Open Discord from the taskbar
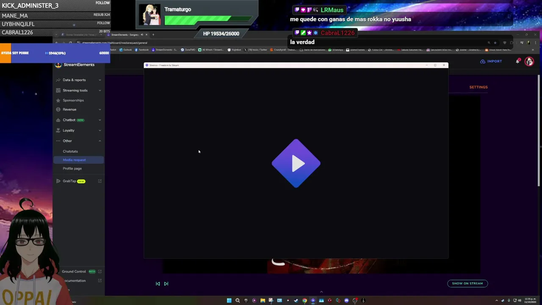Screen dimensions: 542x305 pos(346,300)
